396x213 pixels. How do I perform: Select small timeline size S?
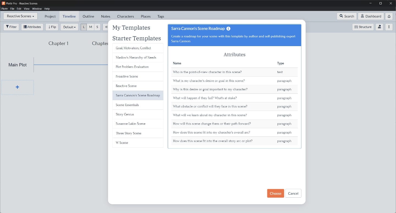pyautogui.click(x=97, y=27)
